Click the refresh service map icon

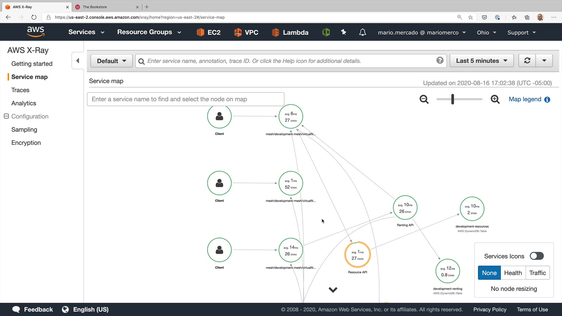click(527, 61)
